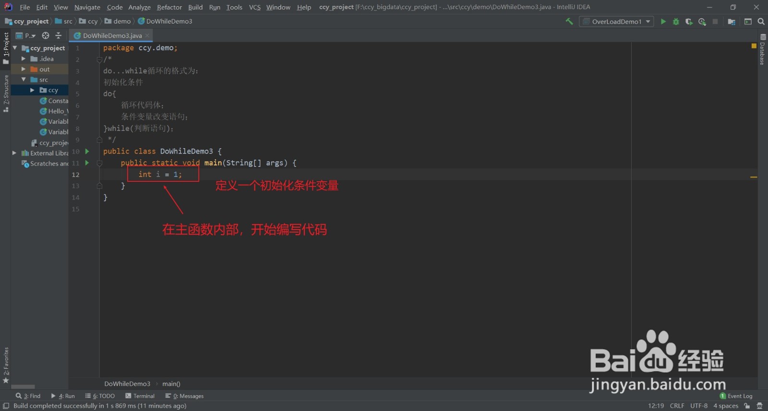Select the Hello_ class file in tree

[54, 111]
